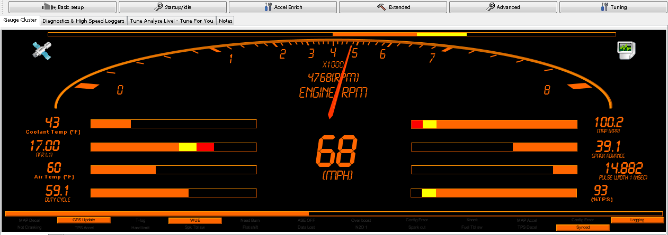Click the data log monitor icon

(626, 51)
